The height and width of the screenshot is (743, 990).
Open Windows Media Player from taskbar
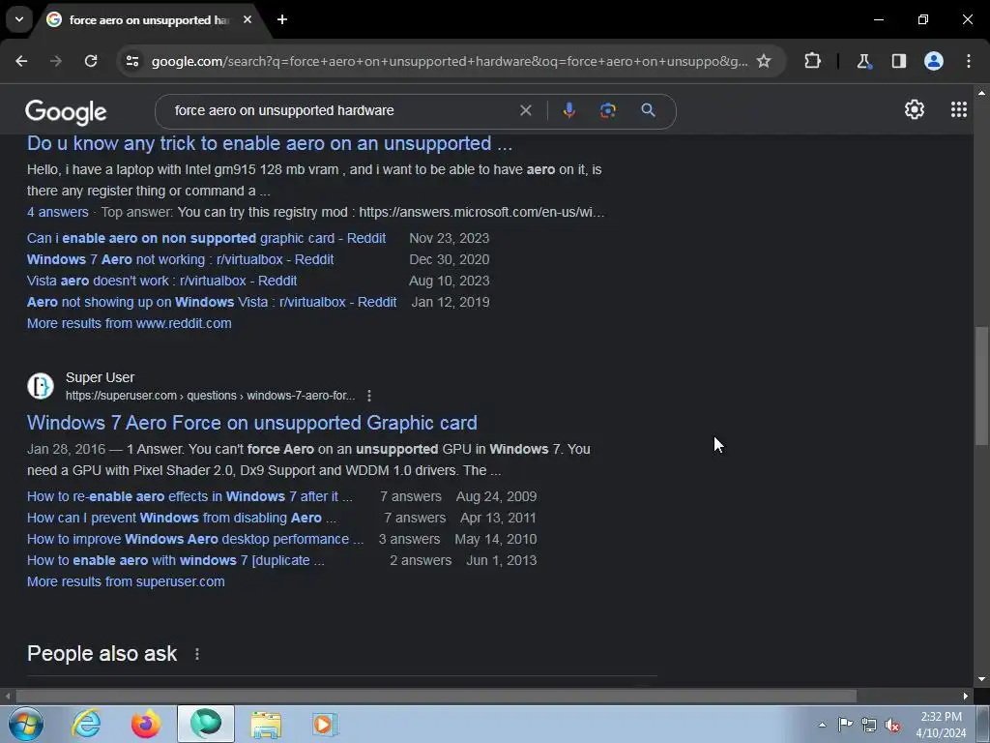[x=325, y=724]
